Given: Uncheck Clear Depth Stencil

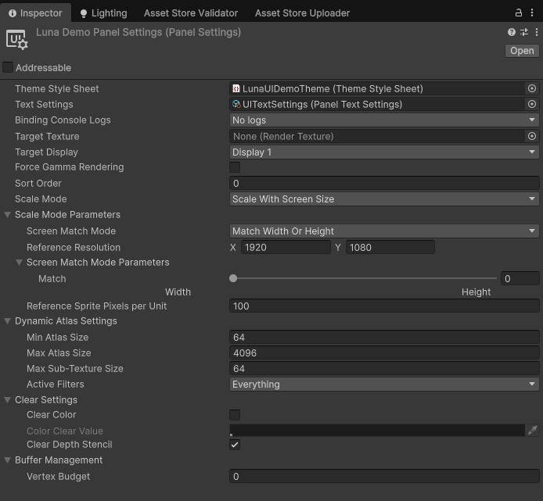Looking at the screenshot, I should pos(235,445).
